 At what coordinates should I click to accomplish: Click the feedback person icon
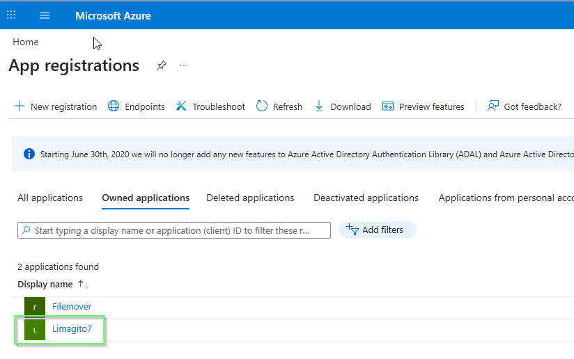click(493, 106)
